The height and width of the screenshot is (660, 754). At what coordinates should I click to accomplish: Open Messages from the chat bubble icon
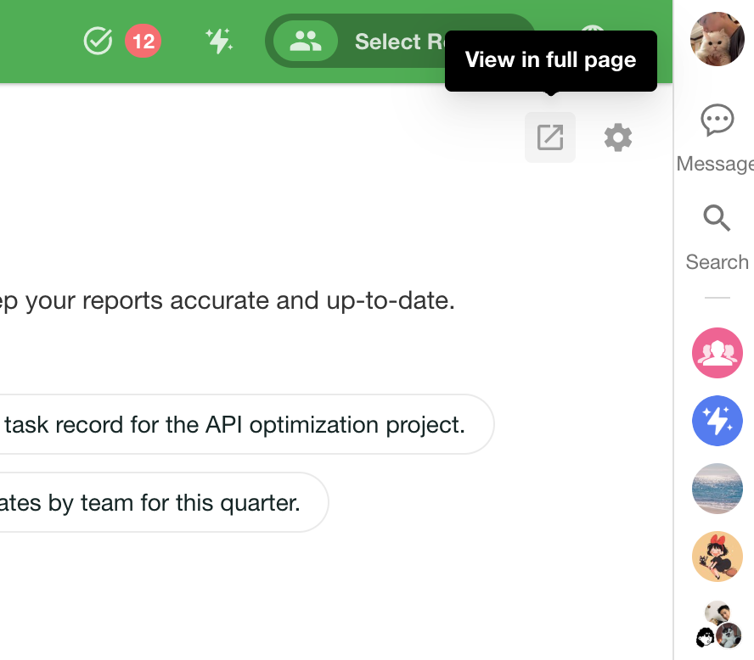click(717, 120)
